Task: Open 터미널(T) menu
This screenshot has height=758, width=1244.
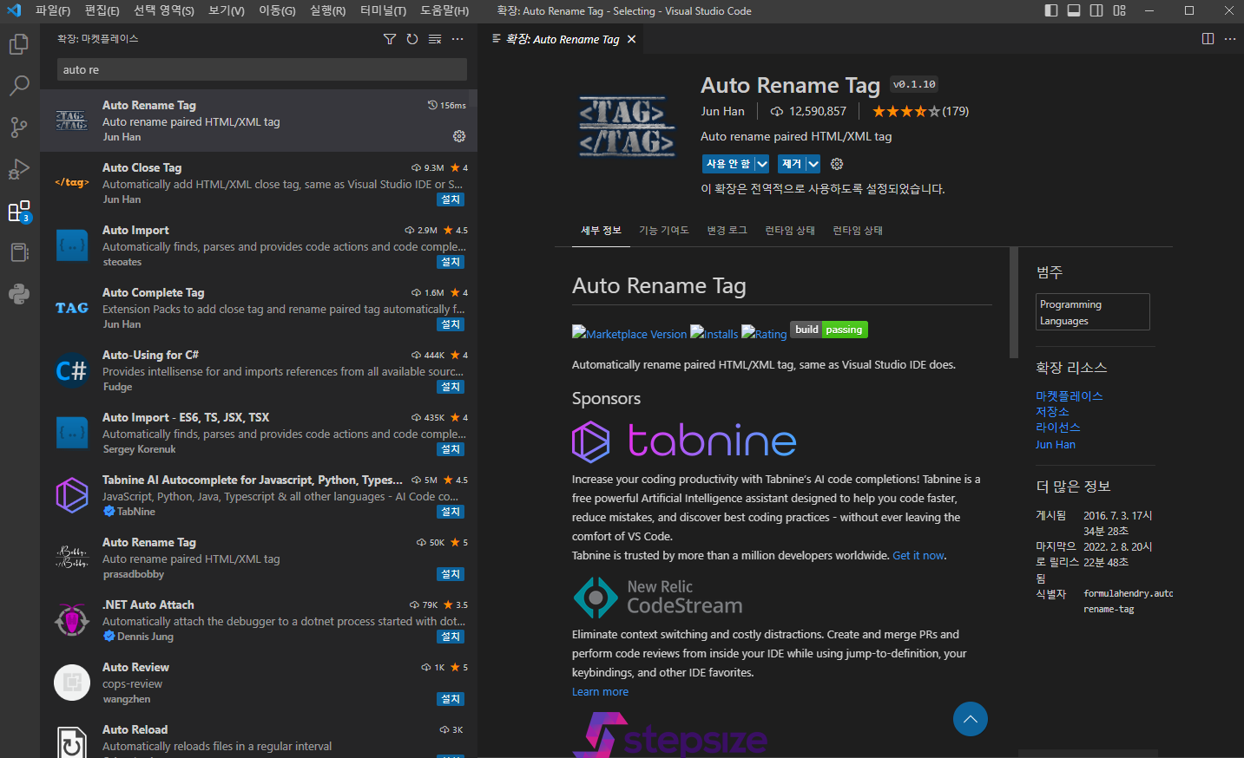Action: pyautogui.click(x=383, y=10)
